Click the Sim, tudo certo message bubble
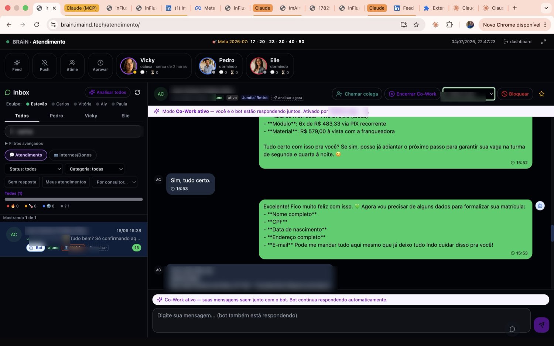 click(x=190, y=184)
